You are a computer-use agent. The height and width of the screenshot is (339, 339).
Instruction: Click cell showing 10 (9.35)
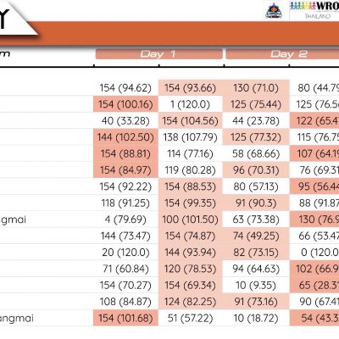[256, 285]
